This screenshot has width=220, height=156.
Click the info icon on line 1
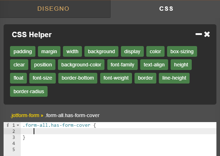[x=8, y=125]
